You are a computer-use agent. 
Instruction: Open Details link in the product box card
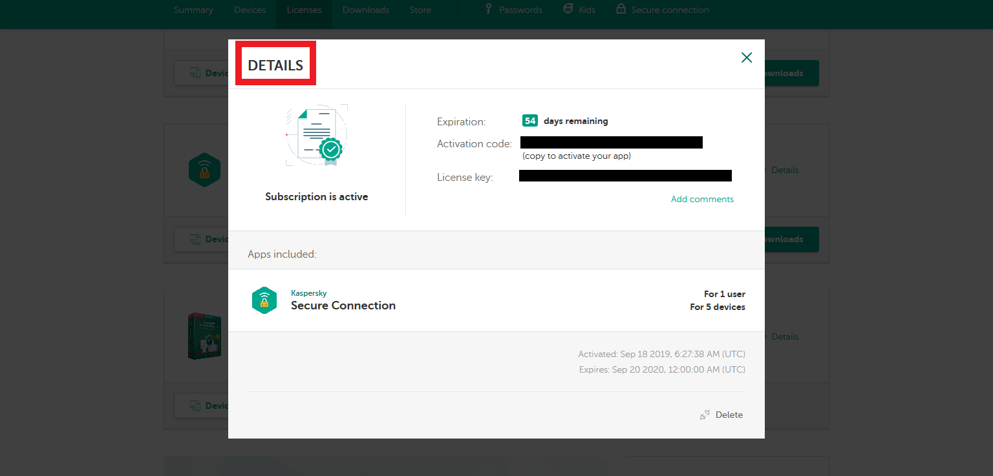tap(785, 336)
